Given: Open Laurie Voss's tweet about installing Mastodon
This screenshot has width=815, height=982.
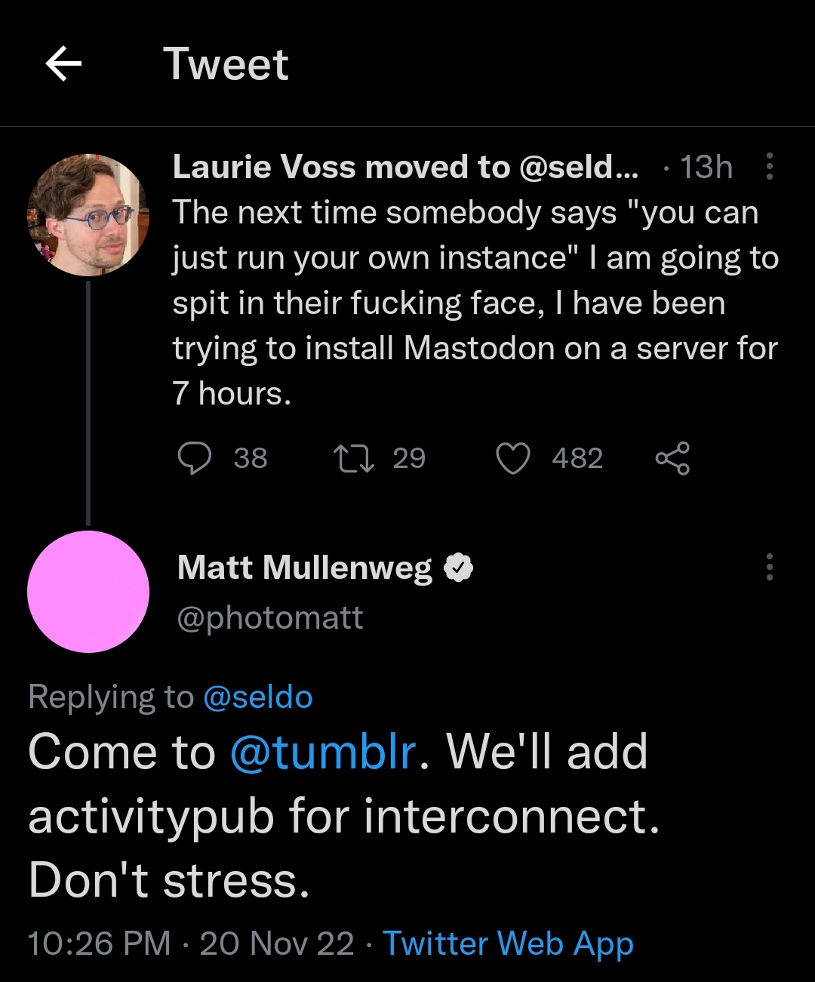Looking at the screenshot, I should [474, 303].
